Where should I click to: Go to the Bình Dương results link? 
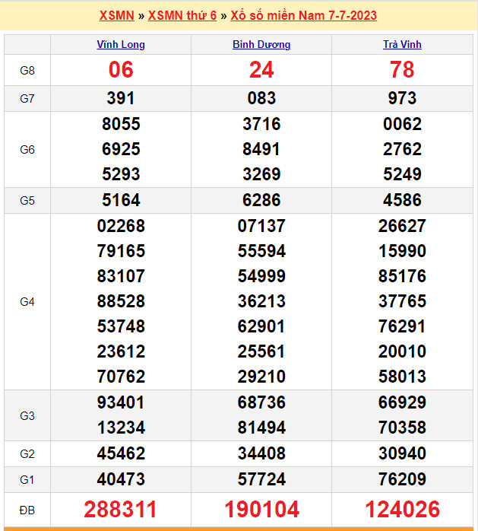[261, 44]
